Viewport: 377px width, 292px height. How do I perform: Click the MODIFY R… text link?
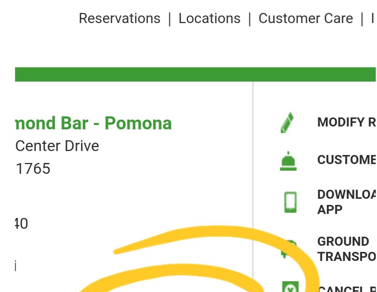[x=346, y=123]
